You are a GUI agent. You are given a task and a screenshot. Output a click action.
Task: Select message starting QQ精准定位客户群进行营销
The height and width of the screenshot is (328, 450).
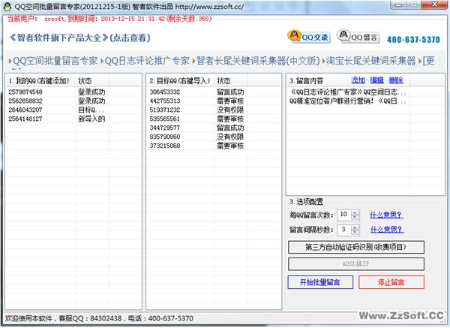348,101
